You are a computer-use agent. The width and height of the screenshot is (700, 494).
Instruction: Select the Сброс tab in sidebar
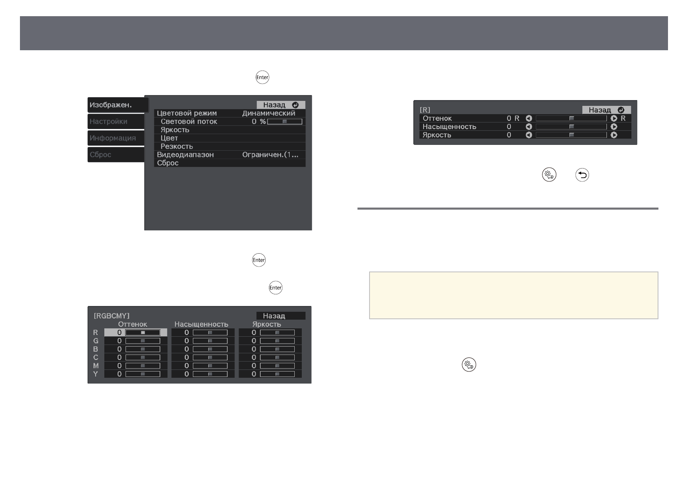[x=116, y=155]
